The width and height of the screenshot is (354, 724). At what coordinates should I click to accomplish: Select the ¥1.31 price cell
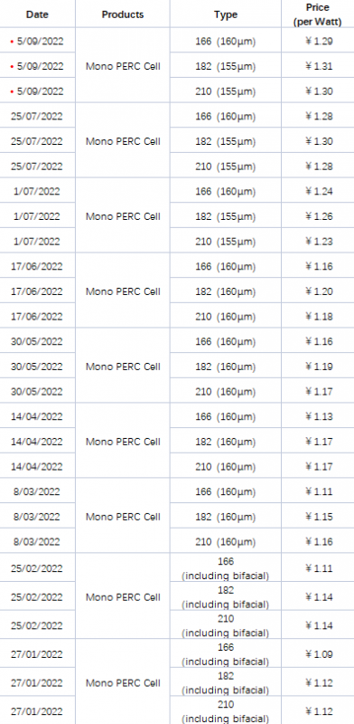318,66
